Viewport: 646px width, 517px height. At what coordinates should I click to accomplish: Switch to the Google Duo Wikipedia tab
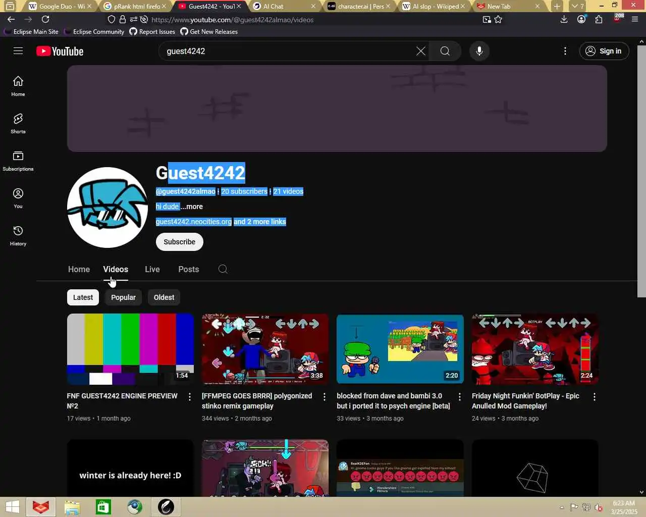(x=60, y=6)
